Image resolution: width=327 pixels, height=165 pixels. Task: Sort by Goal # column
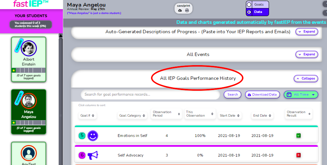click(87, 116)
